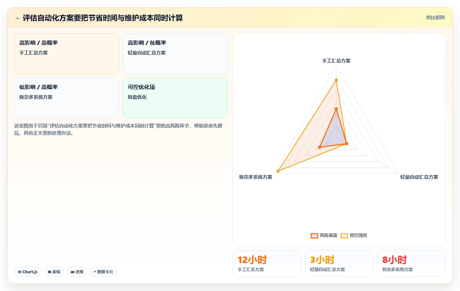Open the 12小时 stat card
460x291 pixels.
(267, 263)
